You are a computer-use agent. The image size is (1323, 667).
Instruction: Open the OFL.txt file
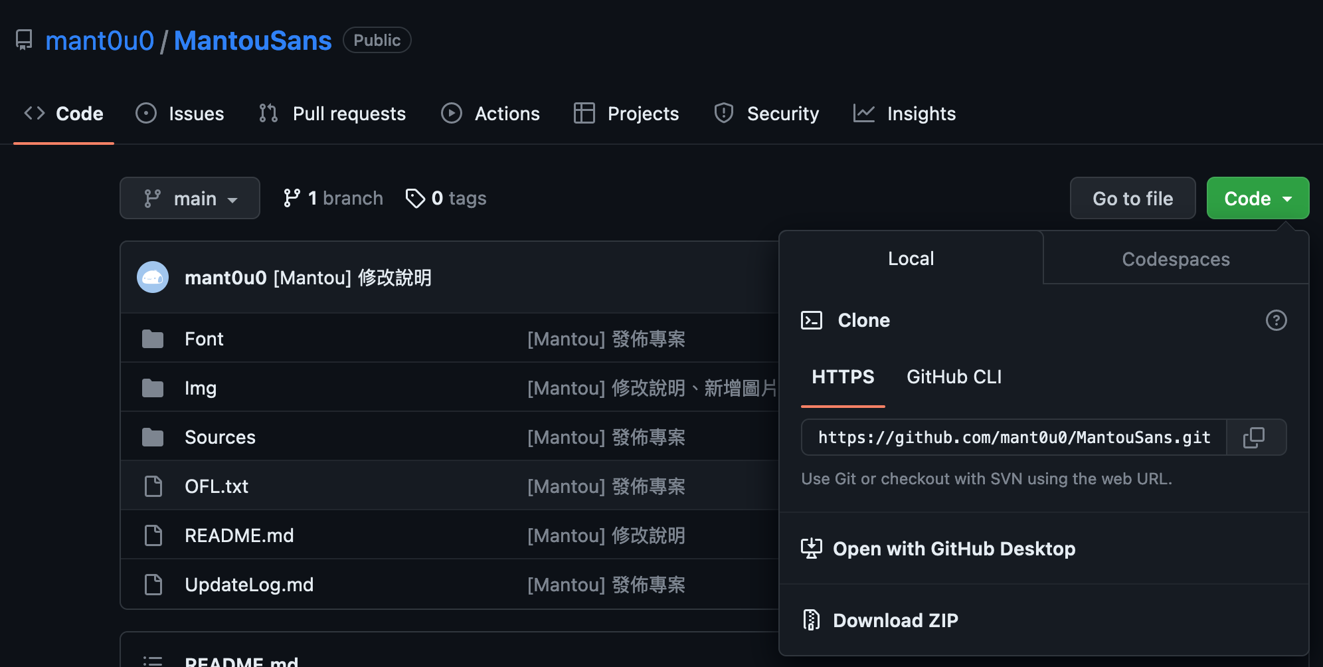click(217, 486)
